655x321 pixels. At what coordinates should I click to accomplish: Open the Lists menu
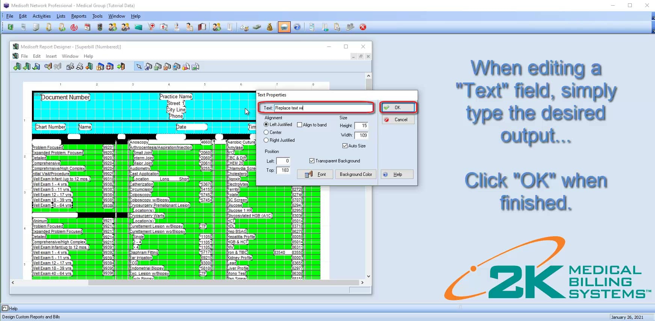61,16
